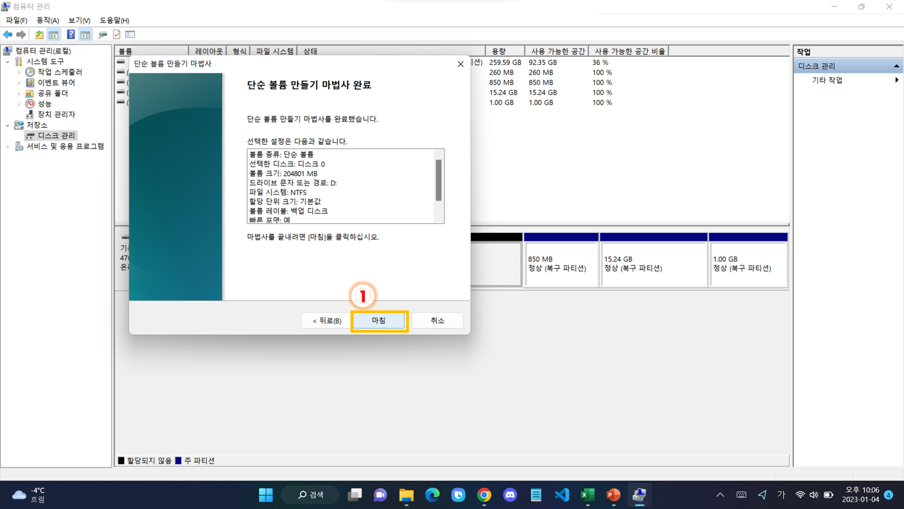The image size is (904, 509).
Task: Click the blue Back arrow in toolbar
Action: (x=8, y=34)
